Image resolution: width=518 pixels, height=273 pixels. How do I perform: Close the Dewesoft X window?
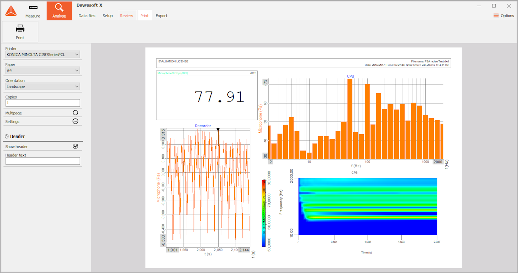(x=509, y=6)
